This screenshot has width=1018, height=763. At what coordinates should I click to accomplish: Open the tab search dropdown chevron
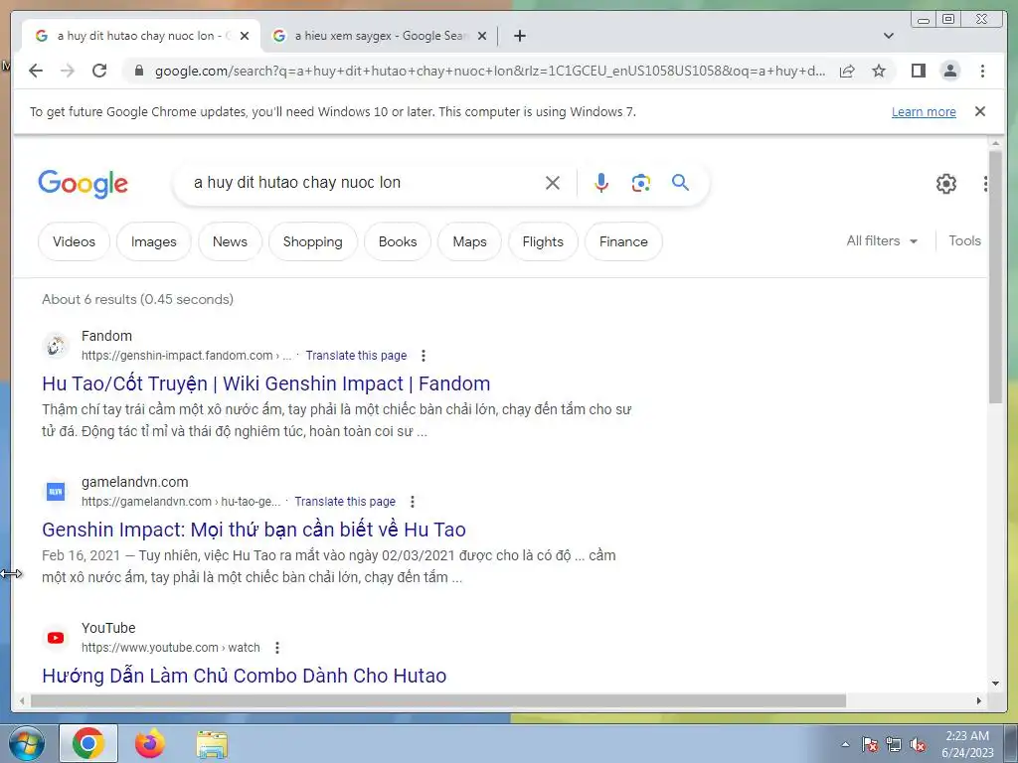click(x=889, y=36)
